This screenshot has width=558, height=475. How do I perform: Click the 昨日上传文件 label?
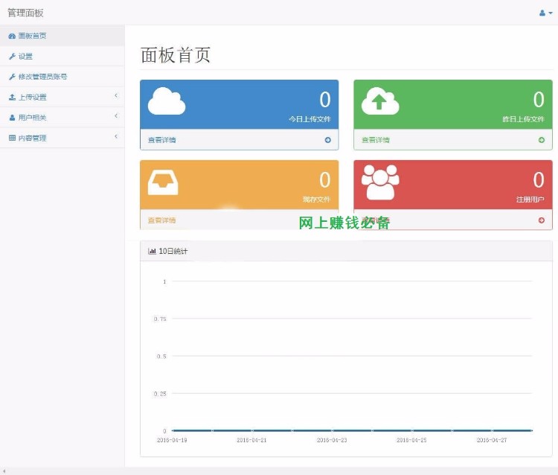click(523, 119)
